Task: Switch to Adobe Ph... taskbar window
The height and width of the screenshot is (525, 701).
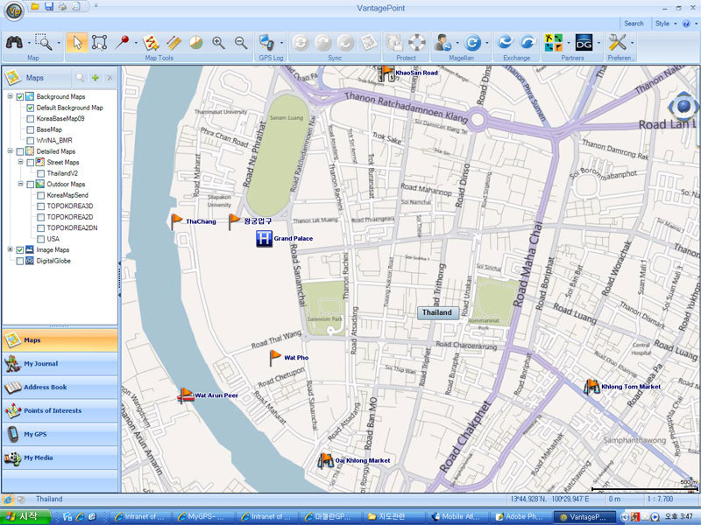Action: tap(520, 516)
